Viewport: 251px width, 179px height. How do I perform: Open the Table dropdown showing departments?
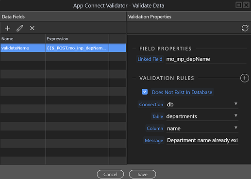(x=202, y=116)
